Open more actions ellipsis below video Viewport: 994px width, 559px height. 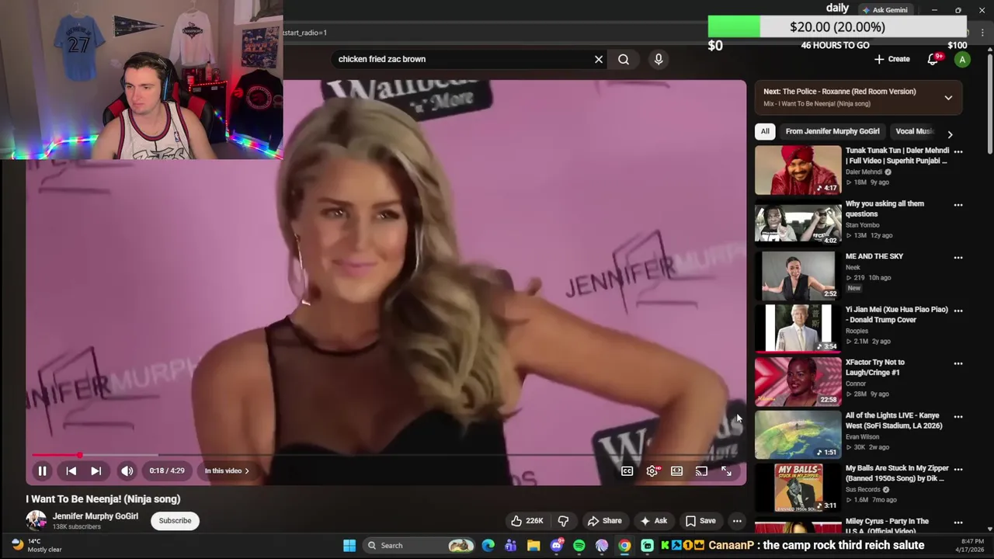(x=737, y=521)
